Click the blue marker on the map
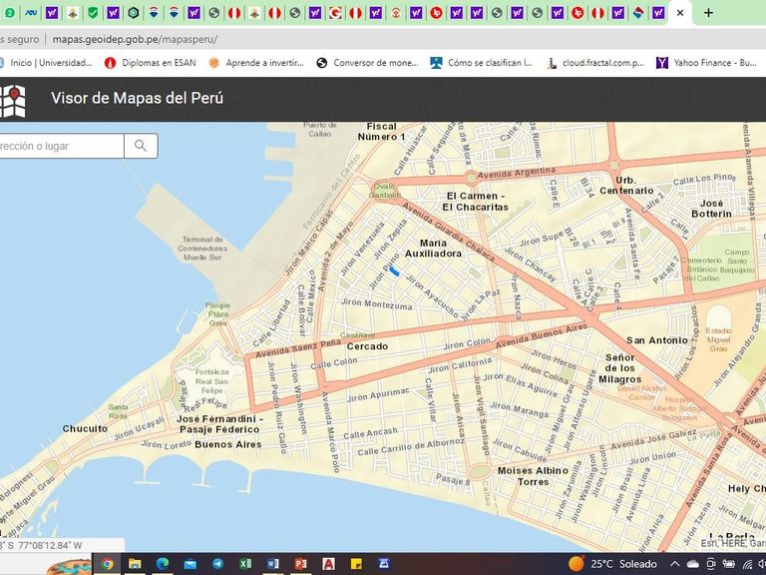The image size is (766, 575). [394, 270]
